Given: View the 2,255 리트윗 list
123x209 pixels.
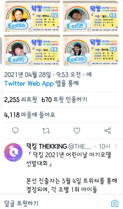Looking at the screenshot, I should (x=20, y=100).
